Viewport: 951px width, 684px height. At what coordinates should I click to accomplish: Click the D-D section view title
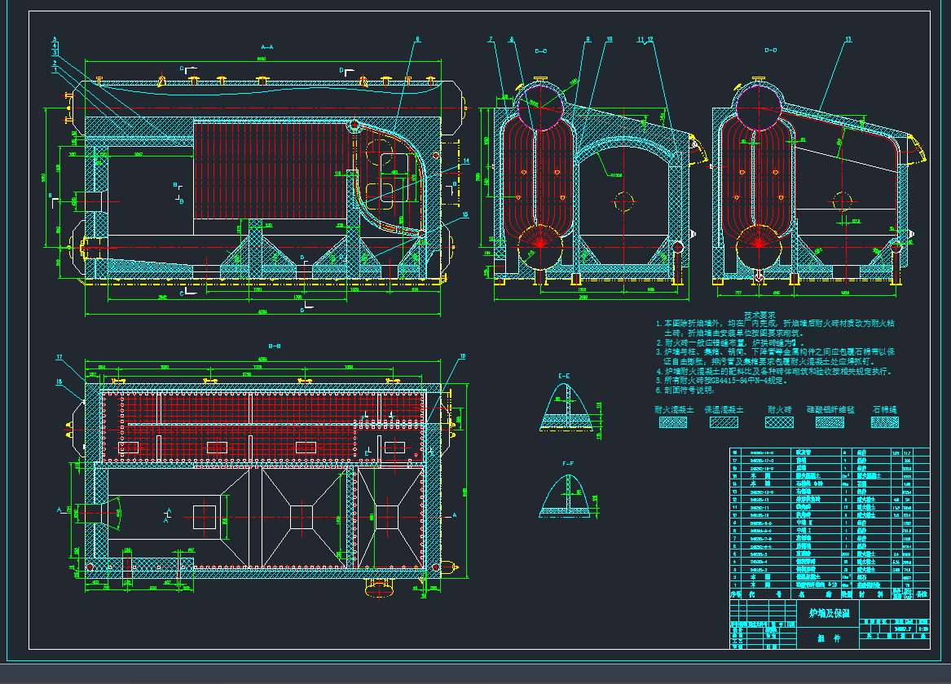770,51
